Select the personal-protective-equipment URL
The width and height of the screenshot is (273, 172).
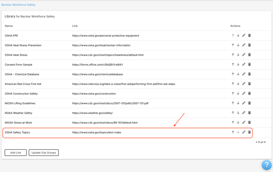click(106, 36)
